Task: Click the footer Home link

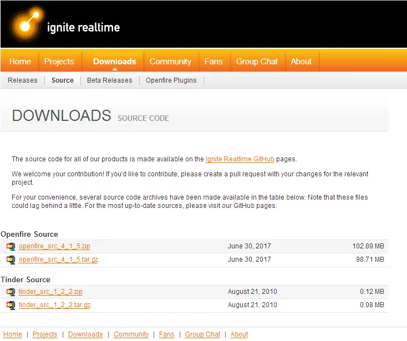Action: 12,334
